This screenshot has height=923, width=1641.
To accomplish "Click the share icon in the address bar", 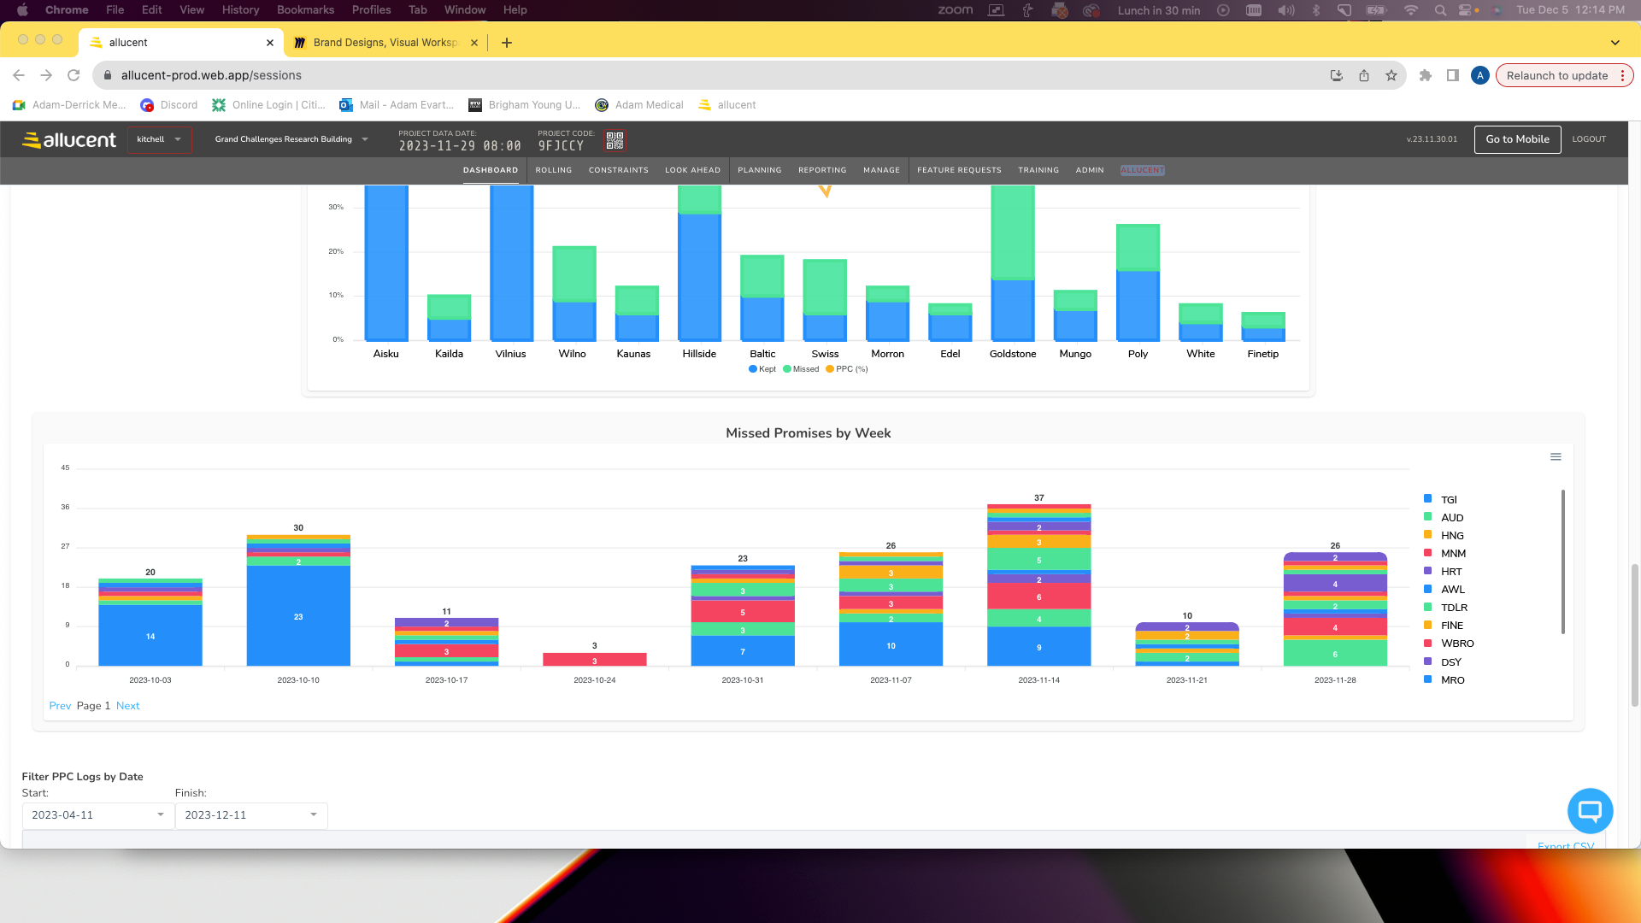I will 1364,75.
